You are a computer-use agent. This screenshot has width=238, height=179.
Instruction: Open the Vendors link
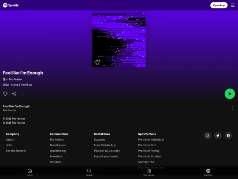pos(56,162)
